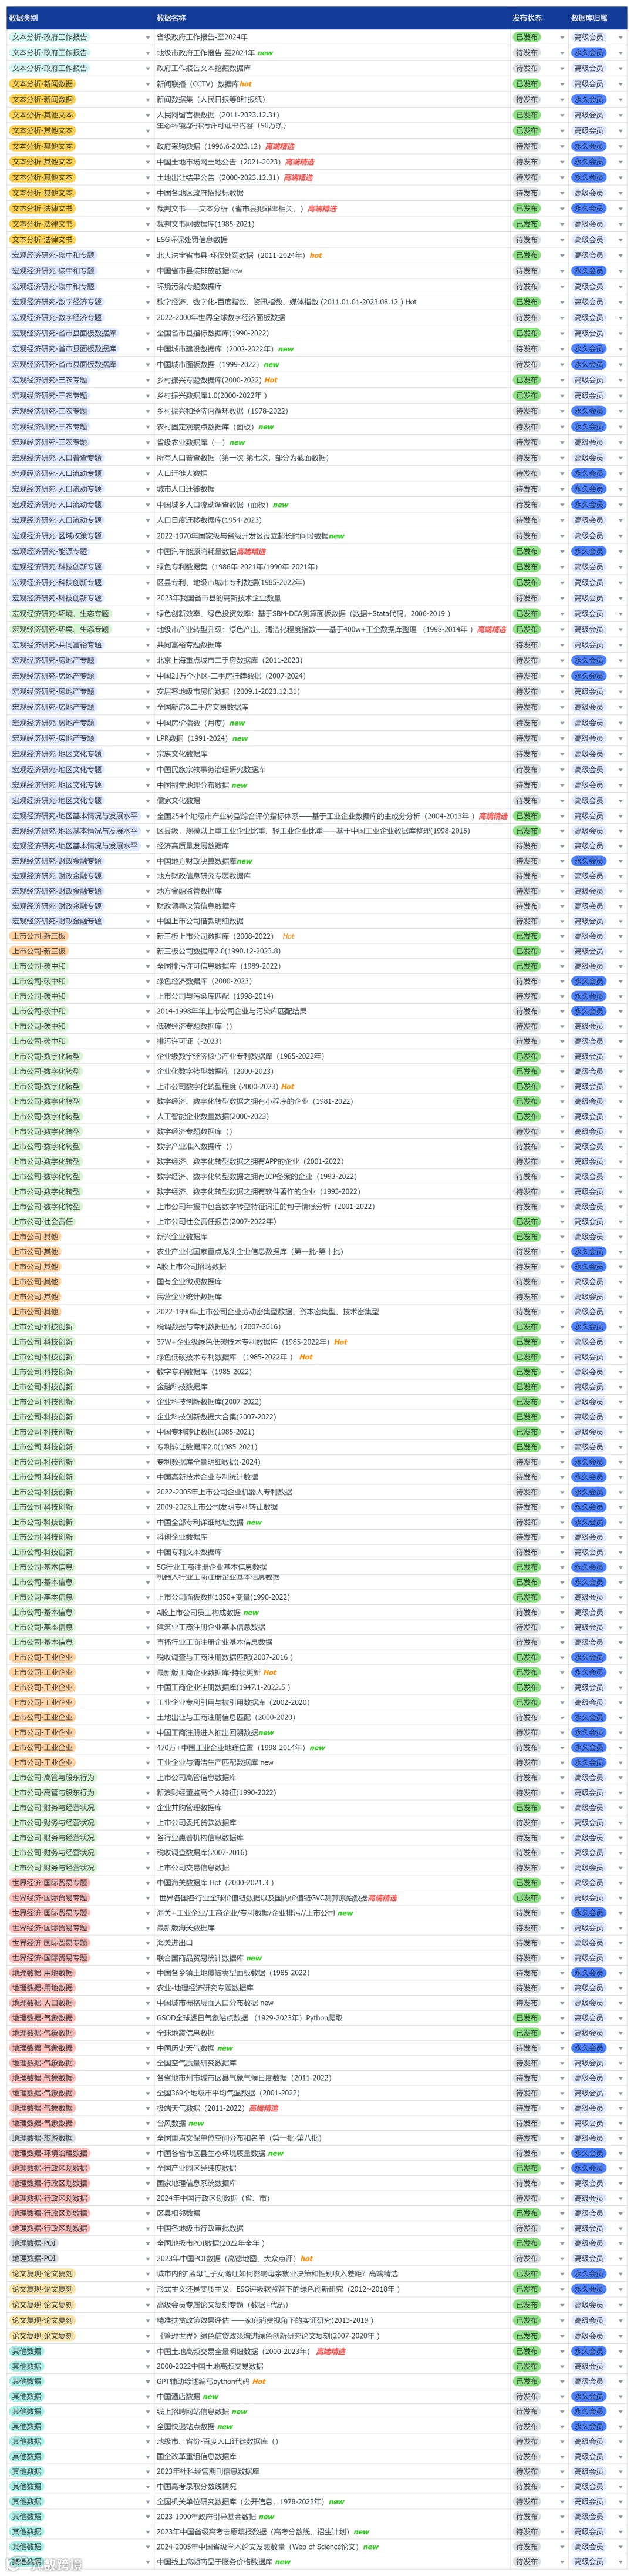Open category dropdown arrow for 新闻联播（CCTV）数据库
Screen dimensions: 634x2576
point(148,84)
